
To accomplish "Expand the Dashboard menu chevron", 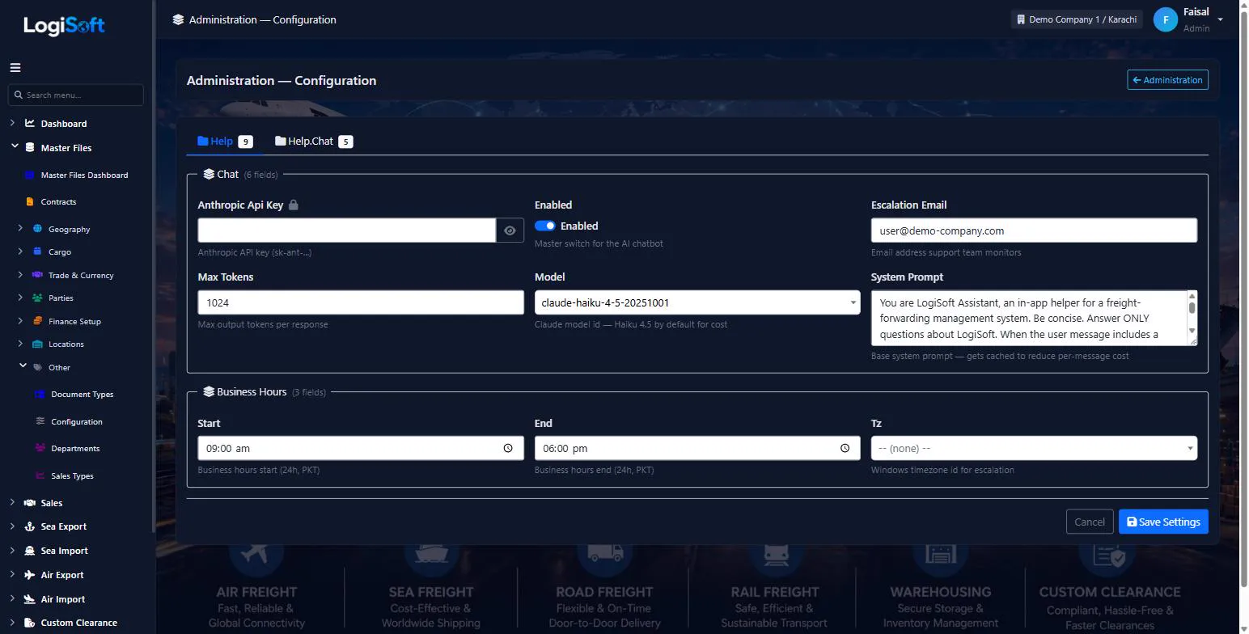I will [12, 123].
